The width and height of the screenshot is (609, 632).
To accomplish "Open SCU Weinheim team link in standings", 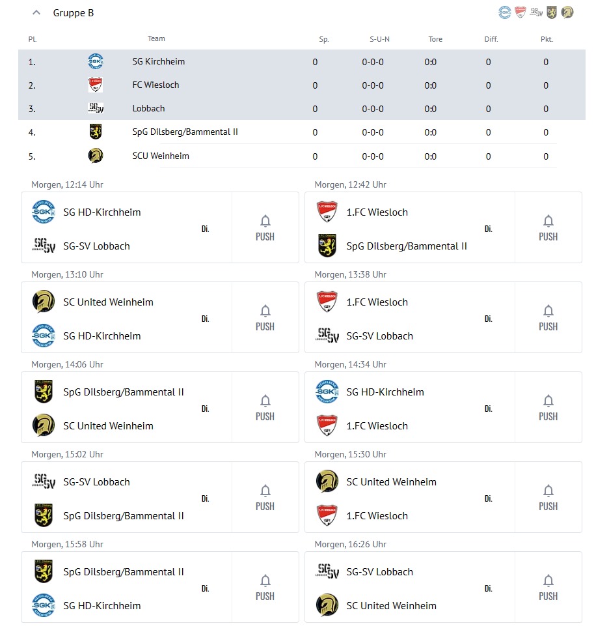I will [161, 156].
